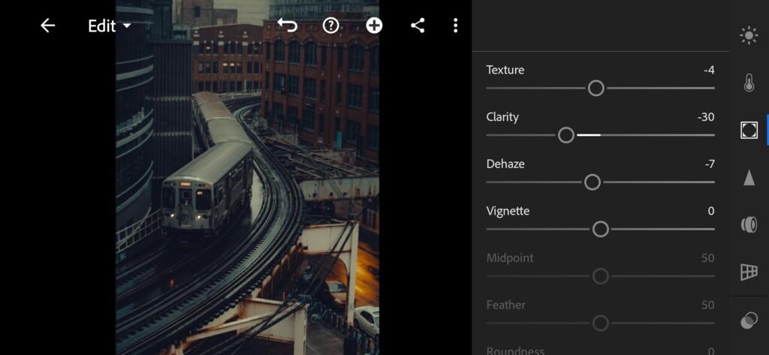
Task: Click the Dehaze label
Action: pos(505,164)
